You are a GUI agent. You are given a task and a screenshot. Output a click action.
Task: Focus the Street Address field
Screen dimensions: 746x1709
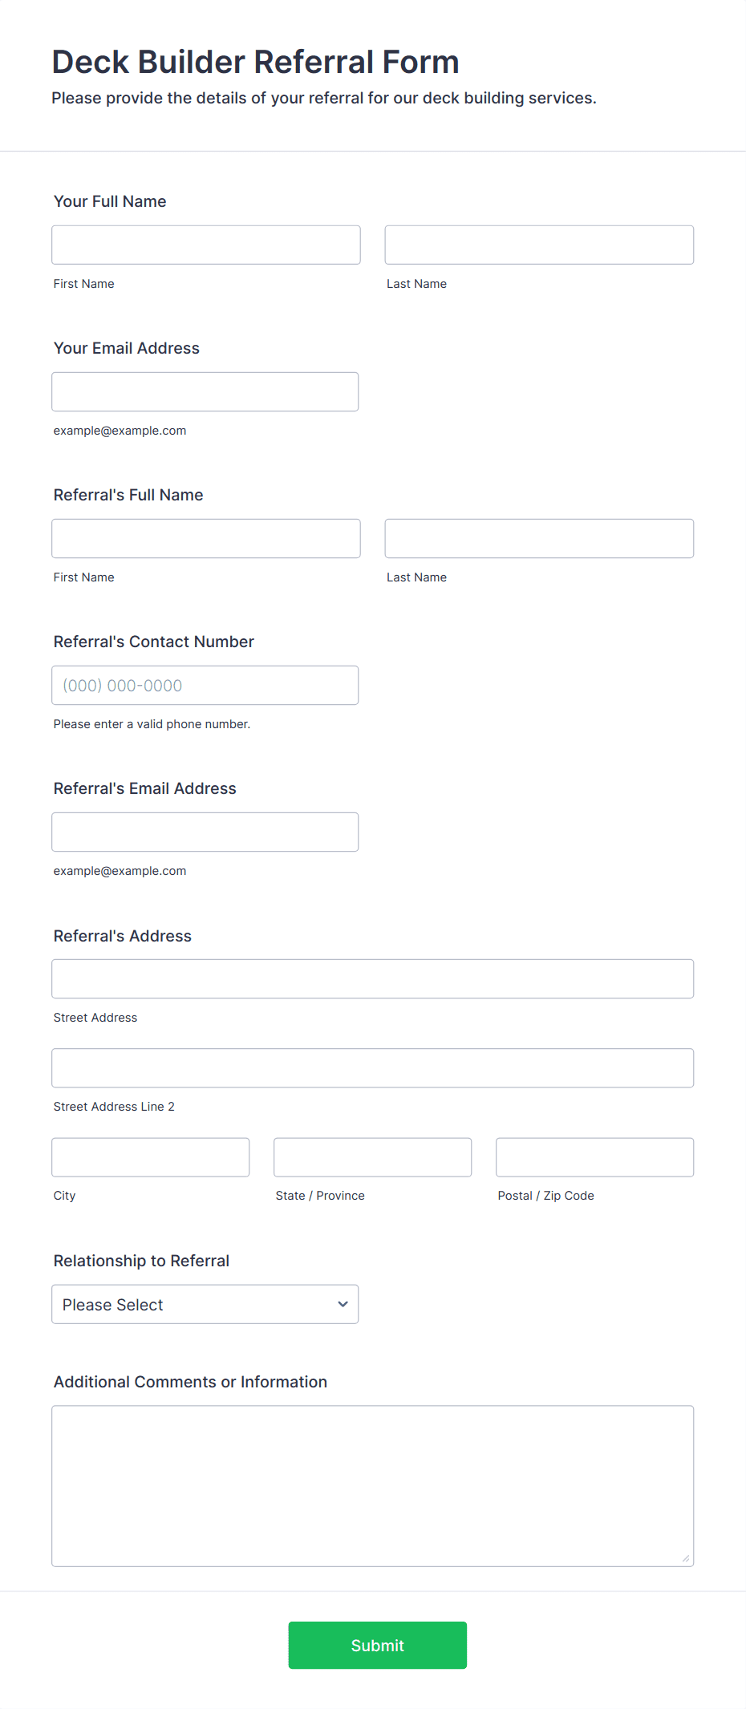(x=373, y=978)
